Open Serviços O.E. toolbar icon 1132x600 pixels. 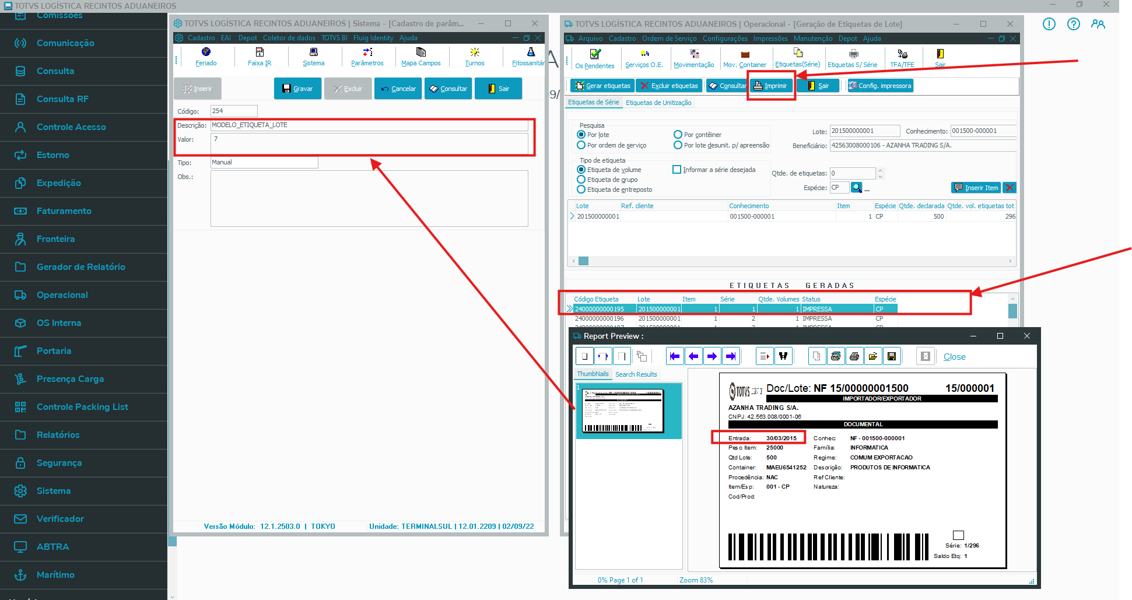[644, 59]
